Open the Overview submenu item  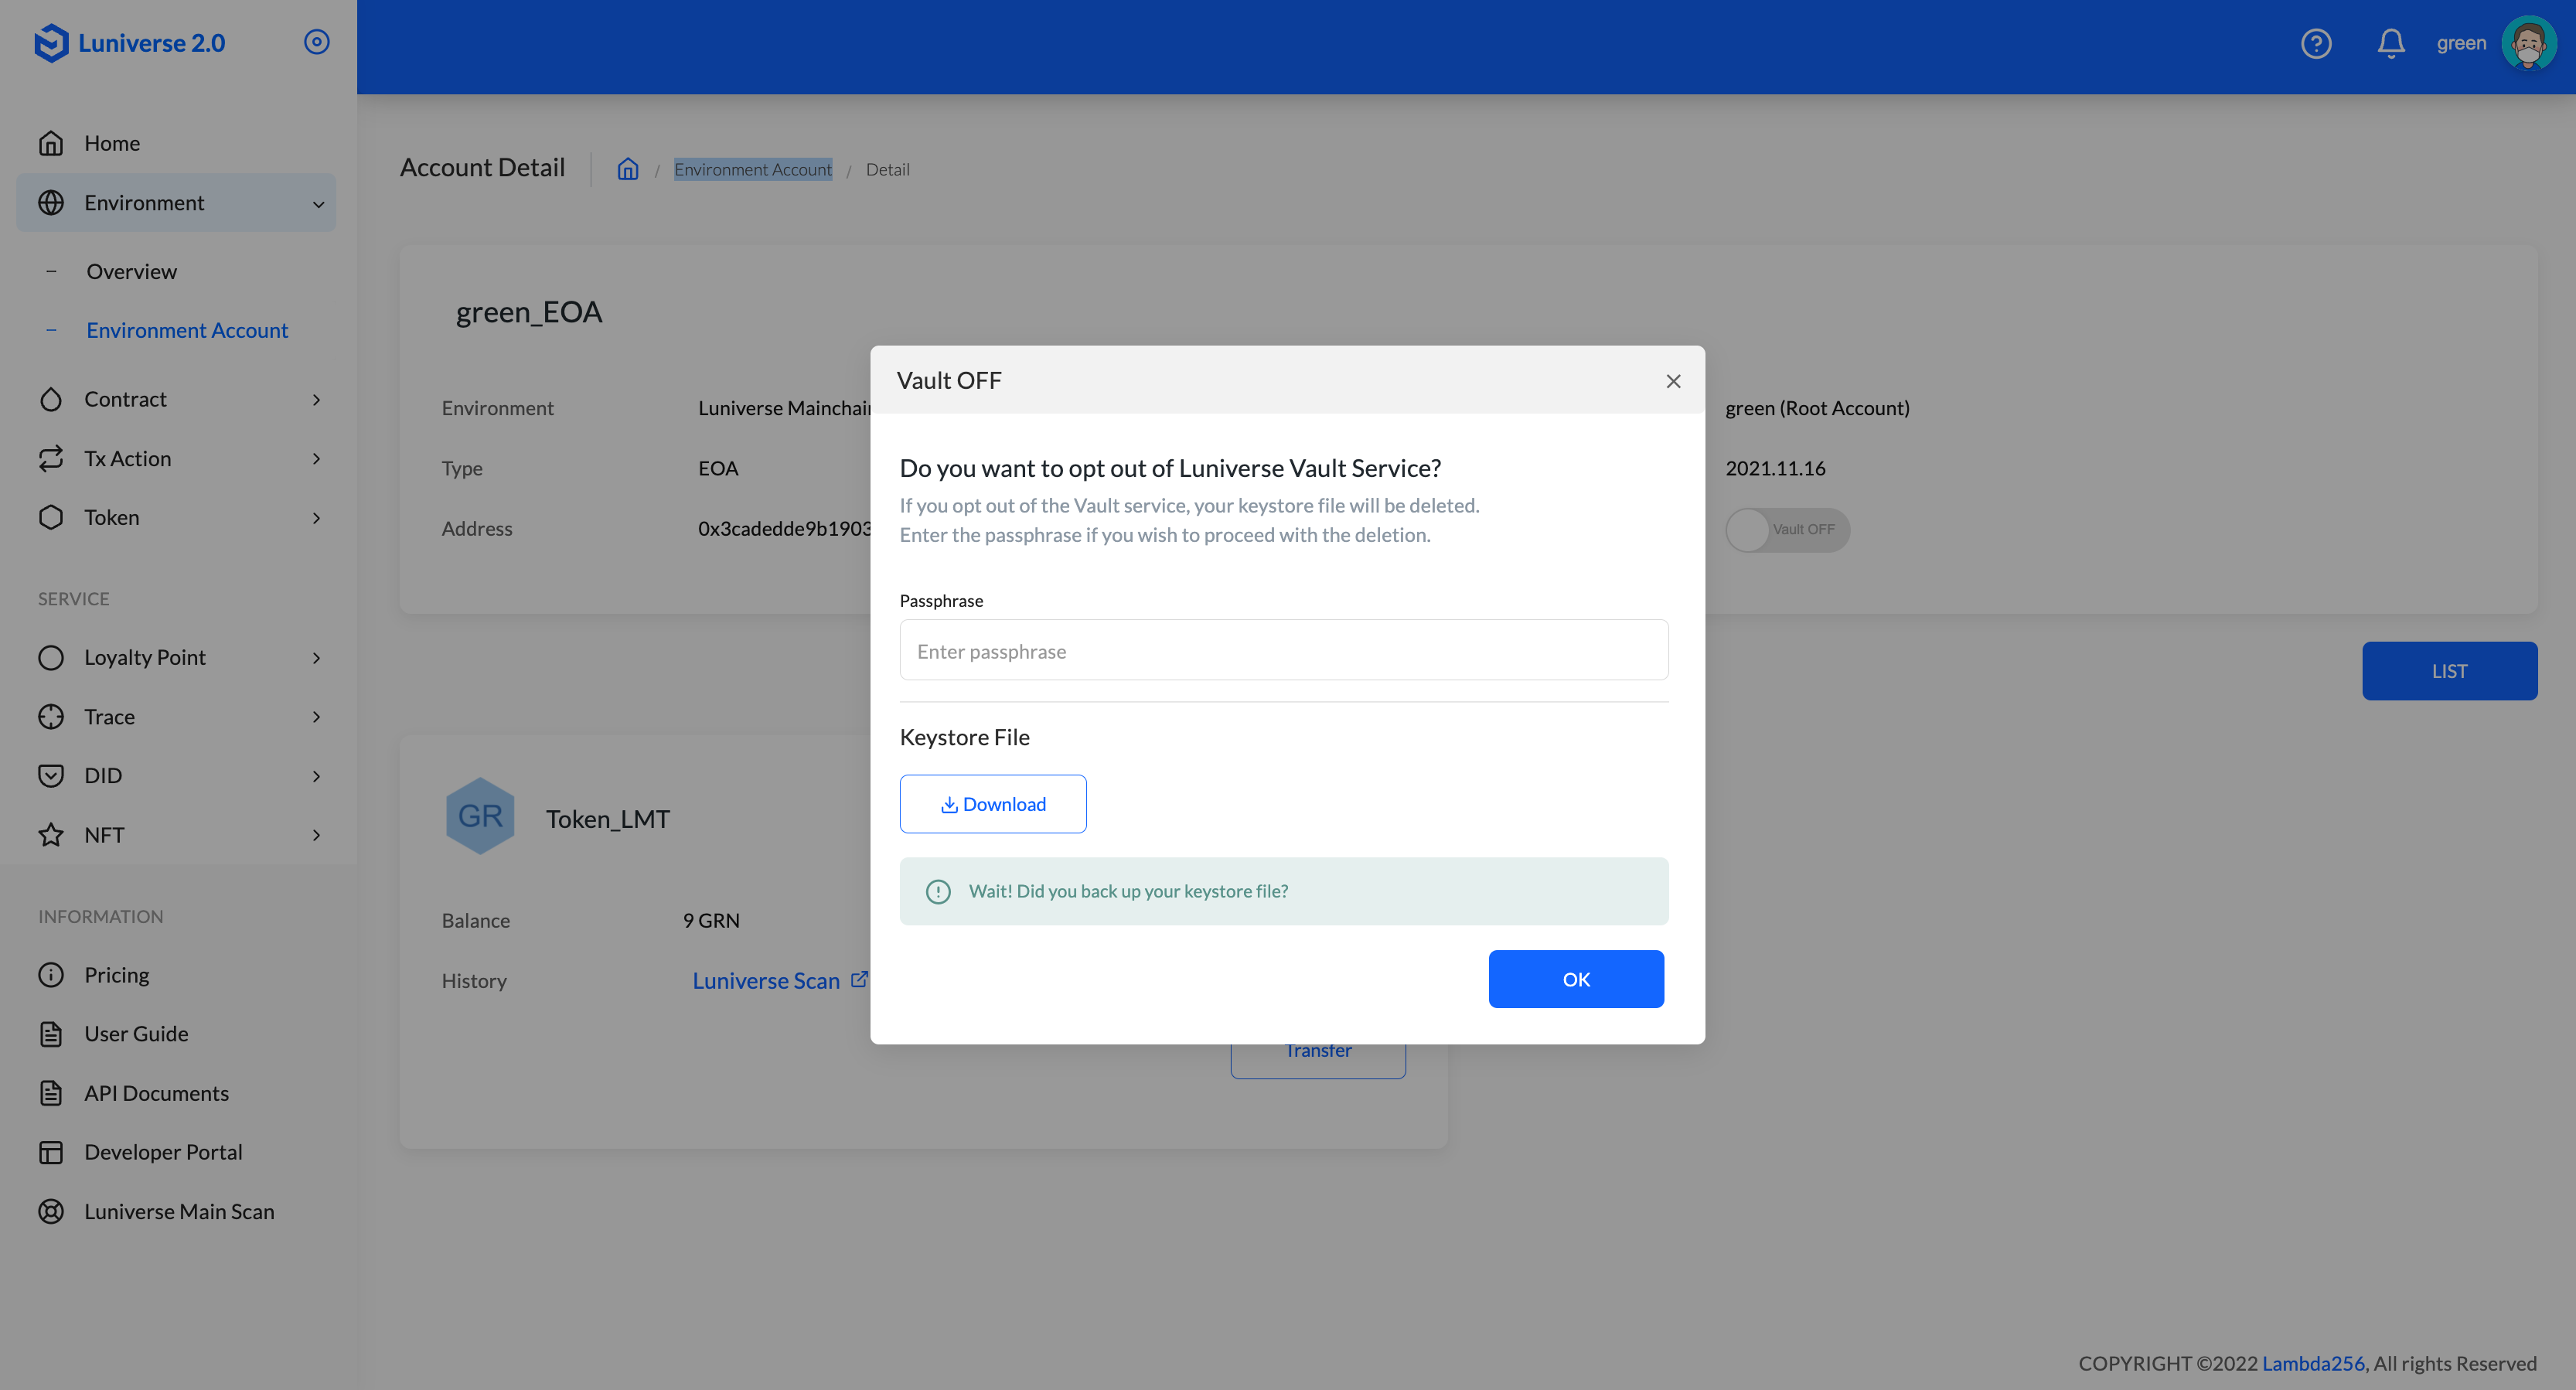point(131,271)
